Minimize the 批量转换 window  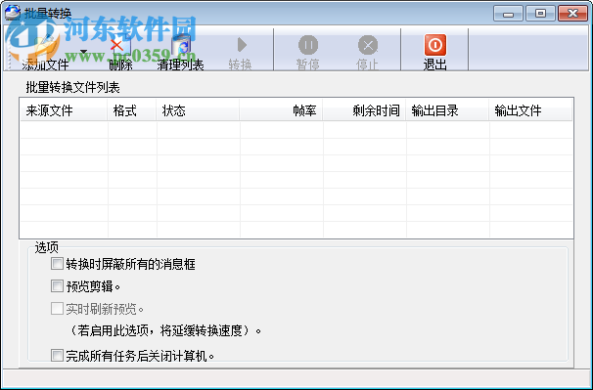pyautogui.click(x=508, y=14)
